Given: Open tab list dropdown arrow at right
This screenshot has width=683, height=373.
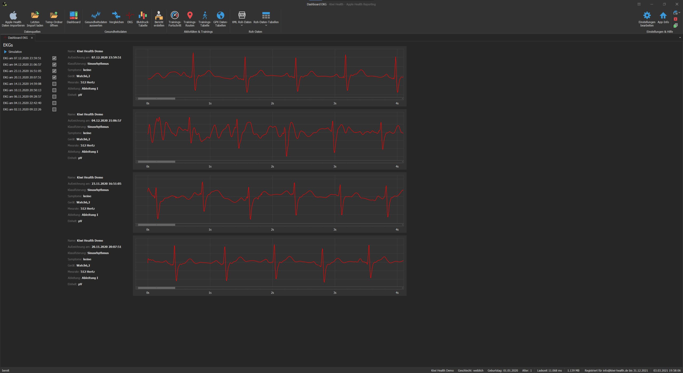Looking at the screenshot, I should (680, 38).
